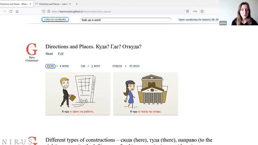Click the forward navigation arrow

(x=5, y=12)
